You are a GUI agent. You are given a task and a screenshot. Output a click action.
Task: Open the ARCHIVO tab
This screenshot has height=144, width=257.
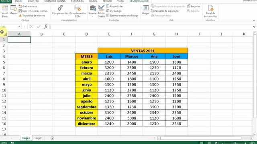[x=6, y=1]
